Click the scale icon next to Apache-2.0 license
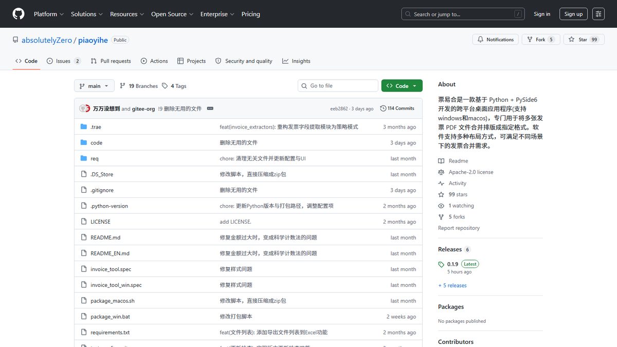 click(441, 172)
